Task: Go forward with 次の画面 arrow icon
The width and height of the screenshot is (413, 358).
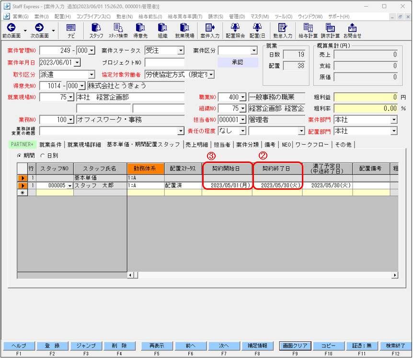Action: (x=39, y=27)
